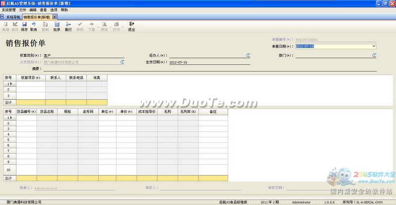This screenshot has width=396, height=205.
Task: Click the 核算类别 field showing 客户
Action: pyautogui.click(x=84, y=55)
